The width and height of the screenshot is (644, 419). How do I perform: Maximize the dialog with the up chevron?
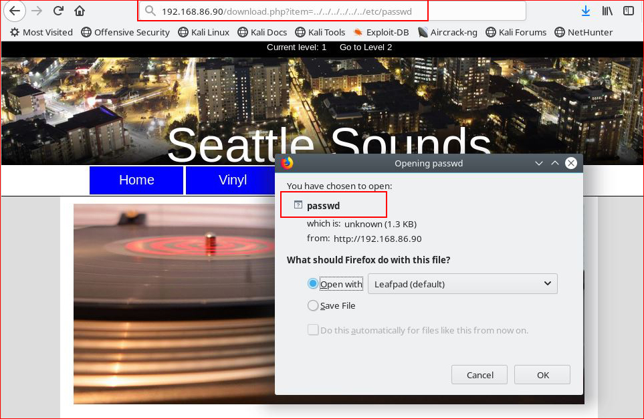[555, 163]
